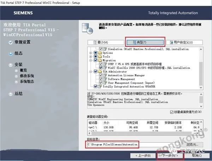Screen dimensions: 212x161
Task: Click the 修改系统 sub-step bullet
Action: pos(16,76)
